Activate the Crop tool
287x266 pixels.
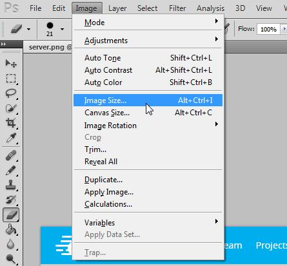click(11, 123)
